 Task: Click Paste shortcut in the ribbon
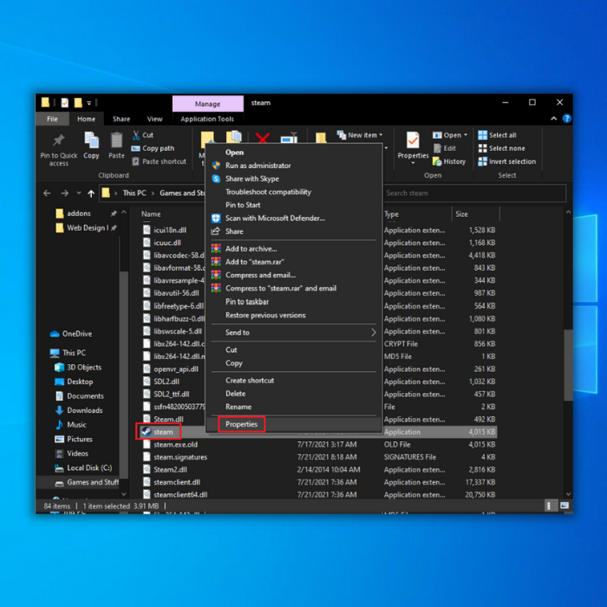159,161
